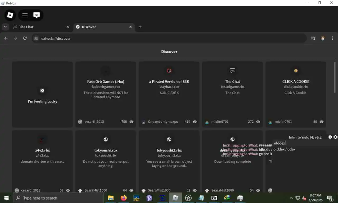Open a Pirated Version of S3K card

169,95
